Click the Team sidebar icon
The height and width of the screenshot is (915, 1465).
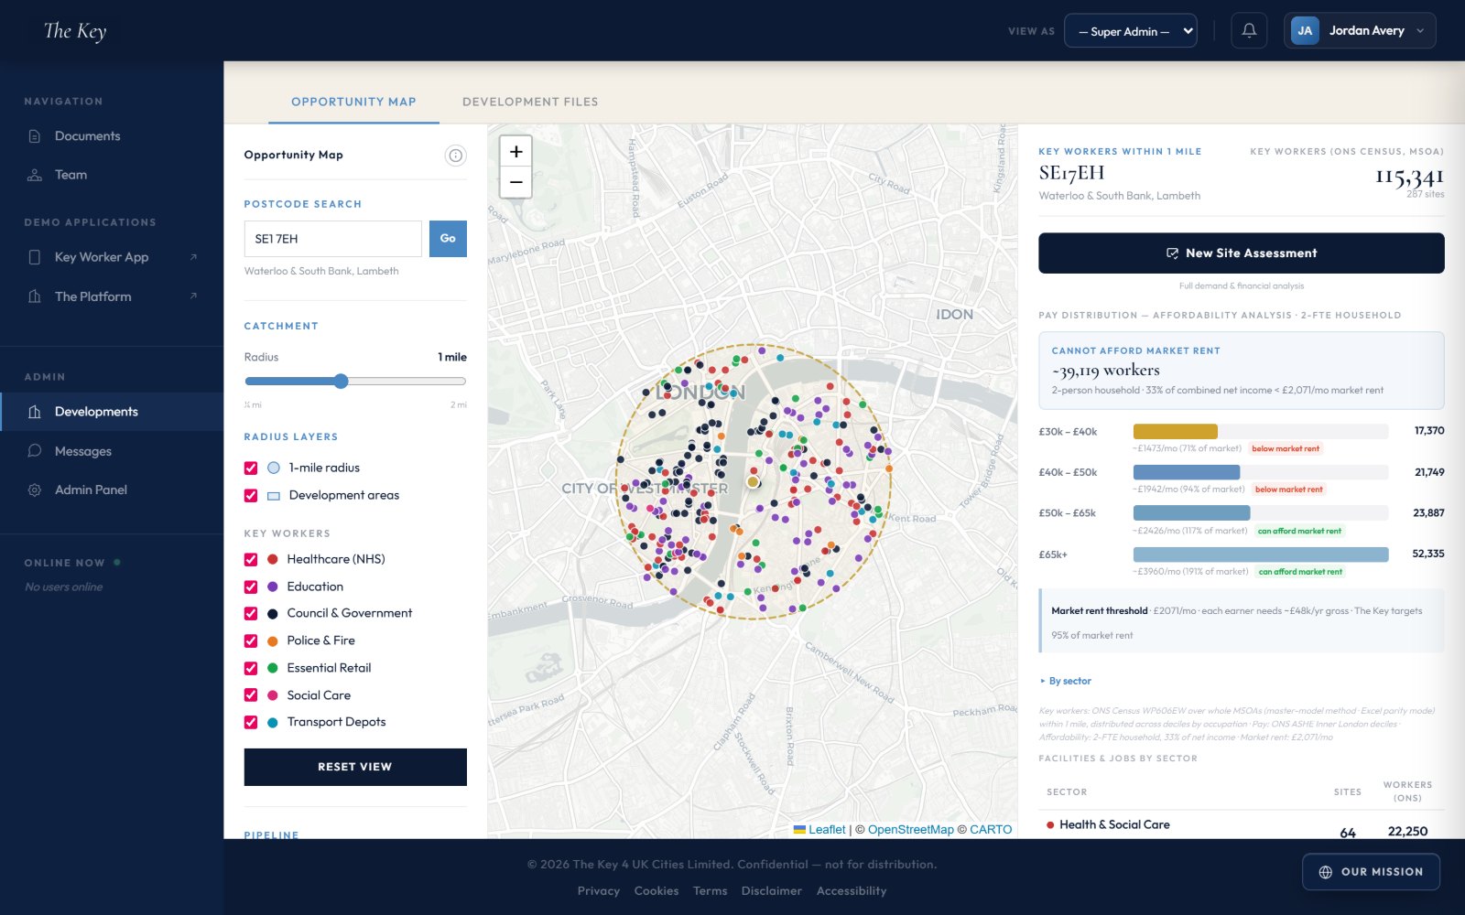click(35, 175)
